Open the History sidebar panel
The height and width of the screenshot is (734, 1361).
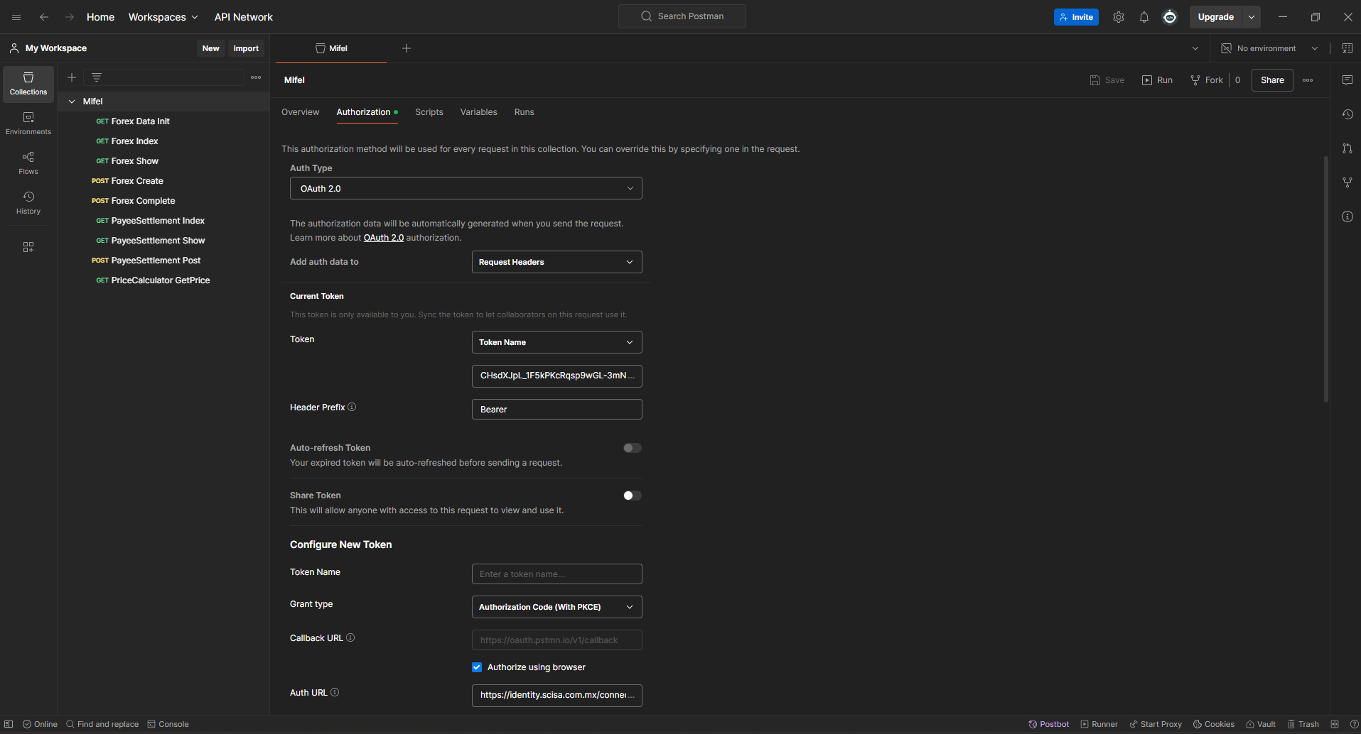coord(28,203)
